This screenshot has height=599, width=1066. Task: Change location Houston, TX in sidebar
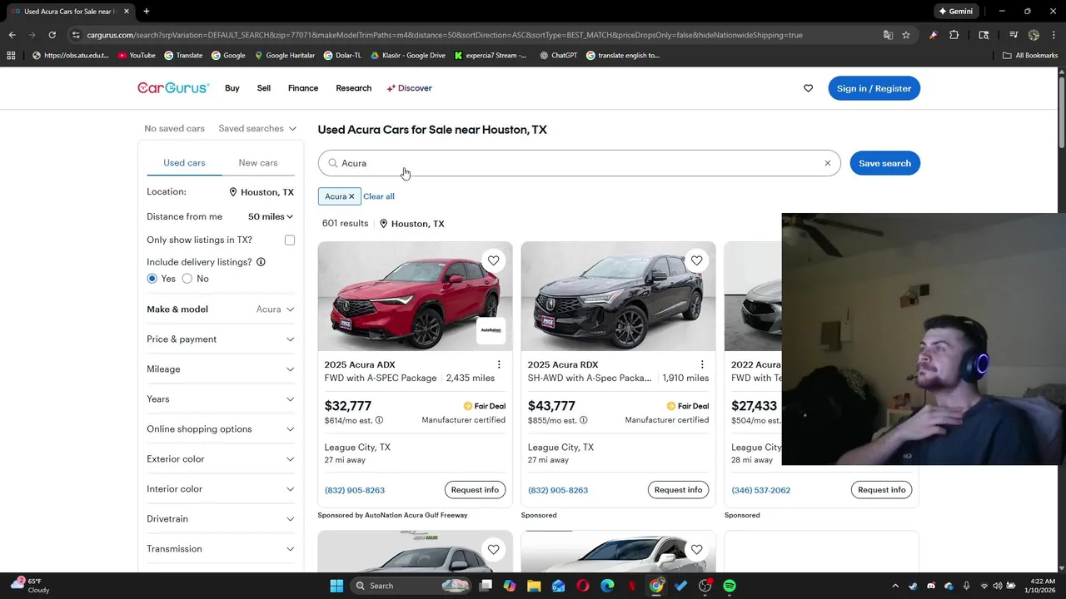pos(262,192)
